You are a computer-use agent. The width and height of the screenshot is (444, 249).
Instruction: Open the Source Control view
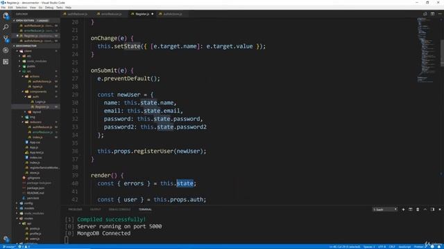pos(6,39)
